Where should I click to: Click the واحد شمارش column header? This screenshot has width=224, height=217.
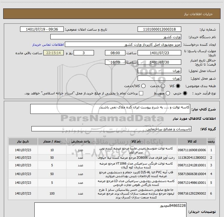click(81, 142)
